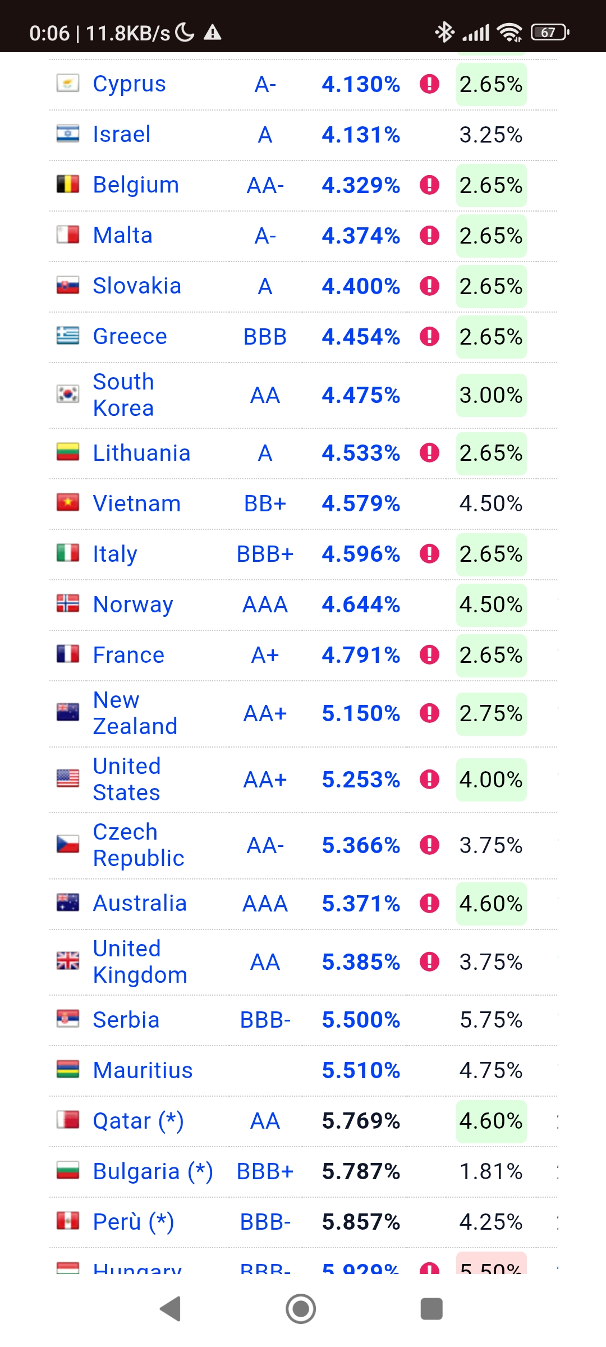Select Italy's BBB+ rating link

click(265, 554)
